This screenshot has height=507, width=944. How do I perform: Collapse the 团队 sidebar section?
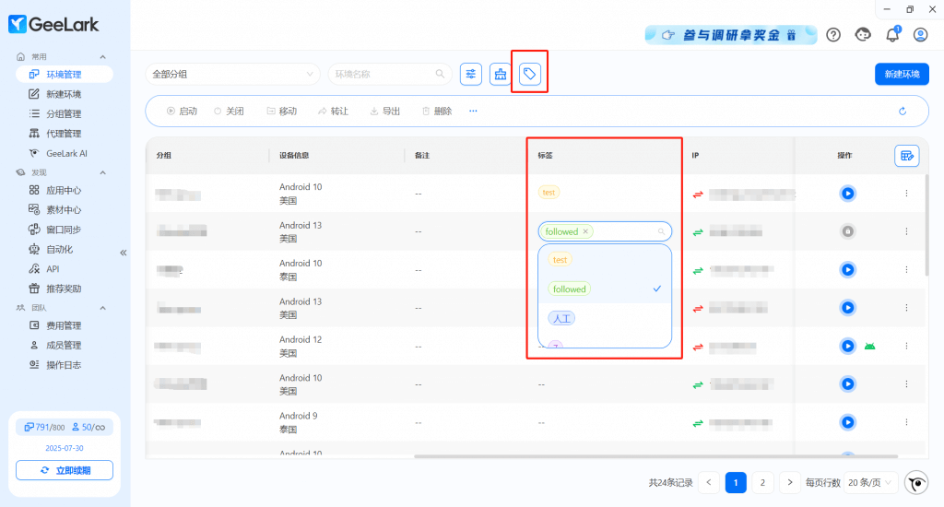[x=102, y=308]
